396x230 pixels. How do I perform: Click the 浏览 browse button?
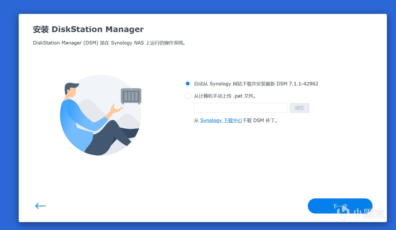[x=299, y=108]
